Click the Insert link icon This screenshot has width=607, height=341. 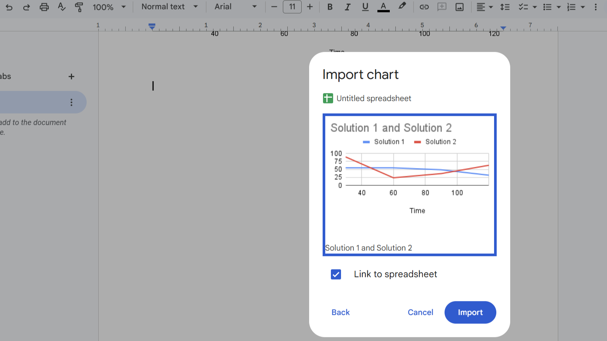pos(424,7)
